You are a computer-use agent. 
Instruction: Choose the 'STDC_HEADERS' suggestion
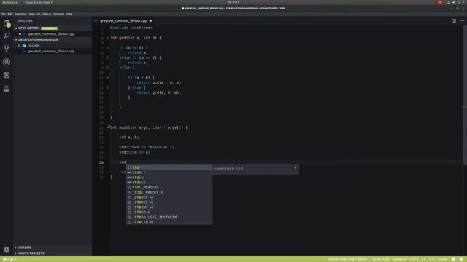click(169, 188)
